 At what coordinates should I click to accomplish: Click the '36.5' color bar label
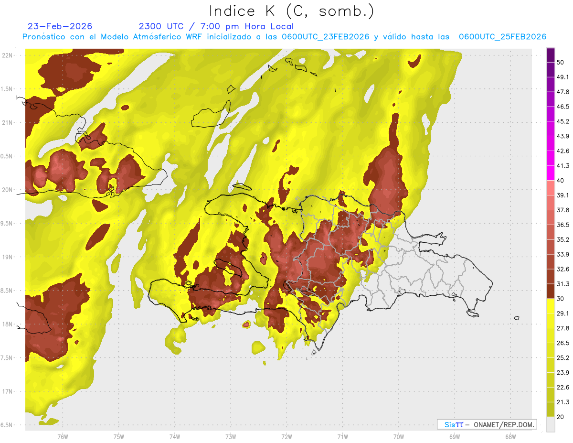point(563,225)
